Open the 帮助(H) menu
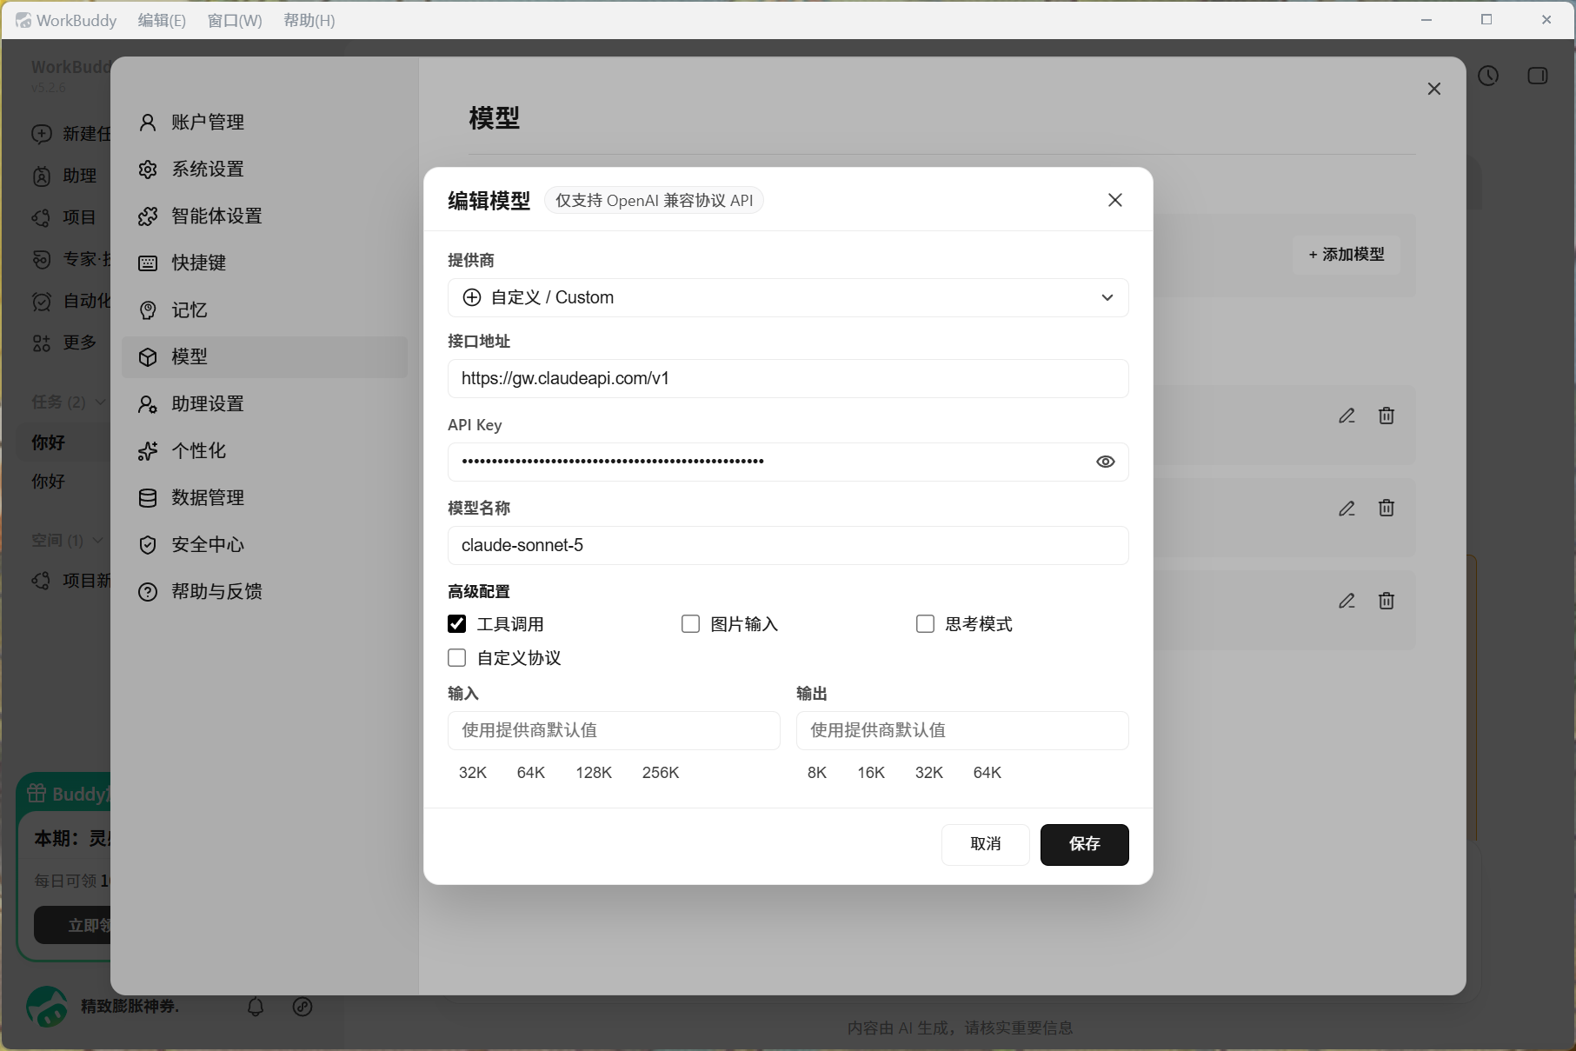 (309, 20)
